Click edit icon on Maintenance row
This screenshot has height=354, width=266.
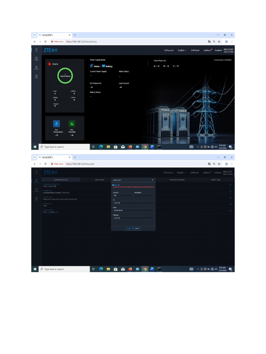(x=230, y=204)
